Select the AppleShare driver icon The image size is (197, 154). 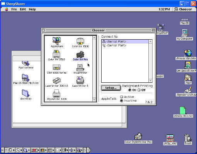point(57,42)
